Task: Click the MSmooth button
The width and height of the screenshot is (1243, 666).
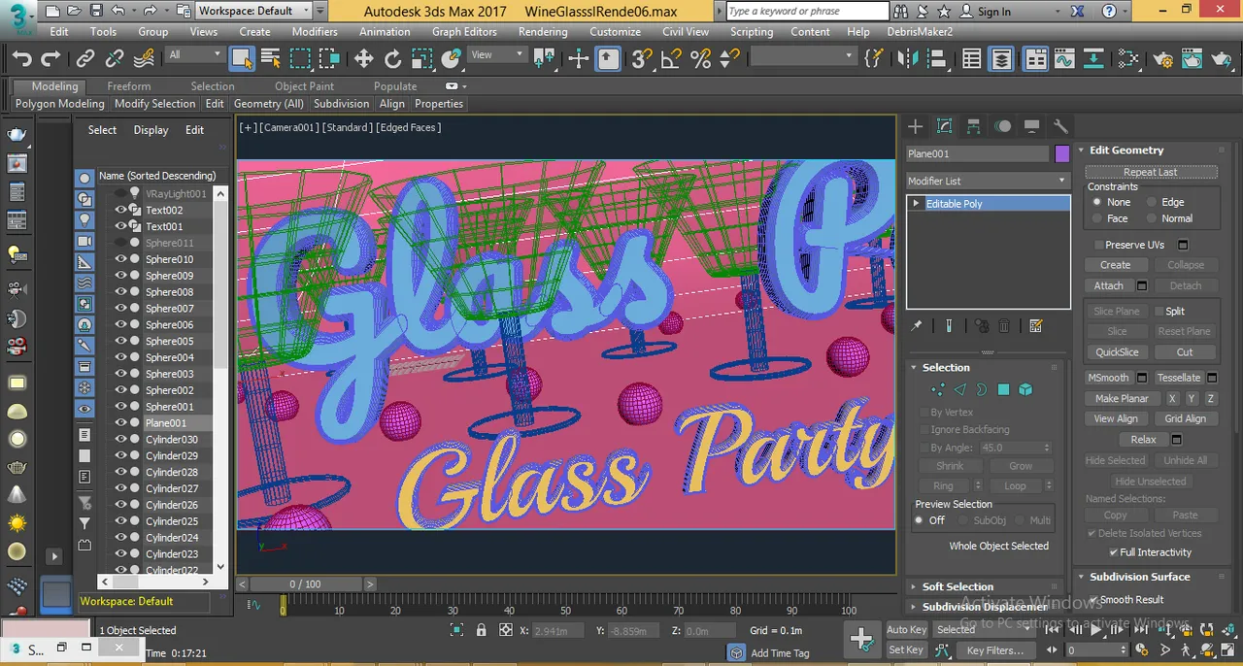Action: (x=1108, y=378)
